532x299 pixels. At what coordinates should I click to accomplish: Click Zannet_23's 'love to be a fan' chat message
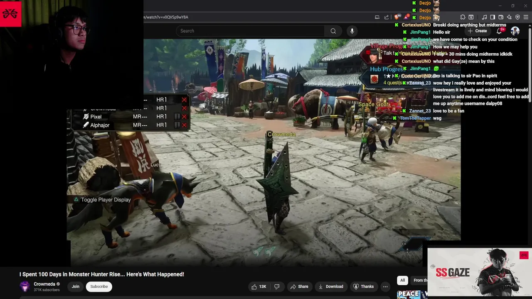[448, 111]
